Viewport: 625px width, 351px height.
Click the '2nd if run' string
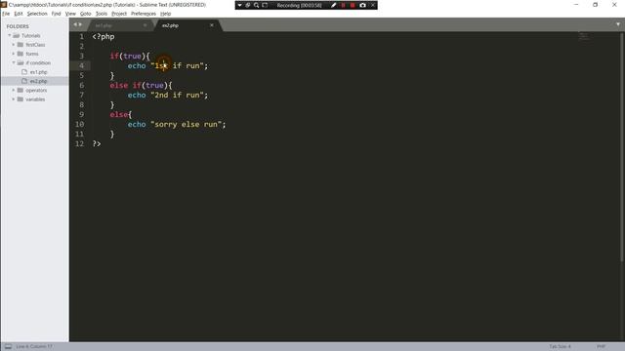click(x=179, y=96)
